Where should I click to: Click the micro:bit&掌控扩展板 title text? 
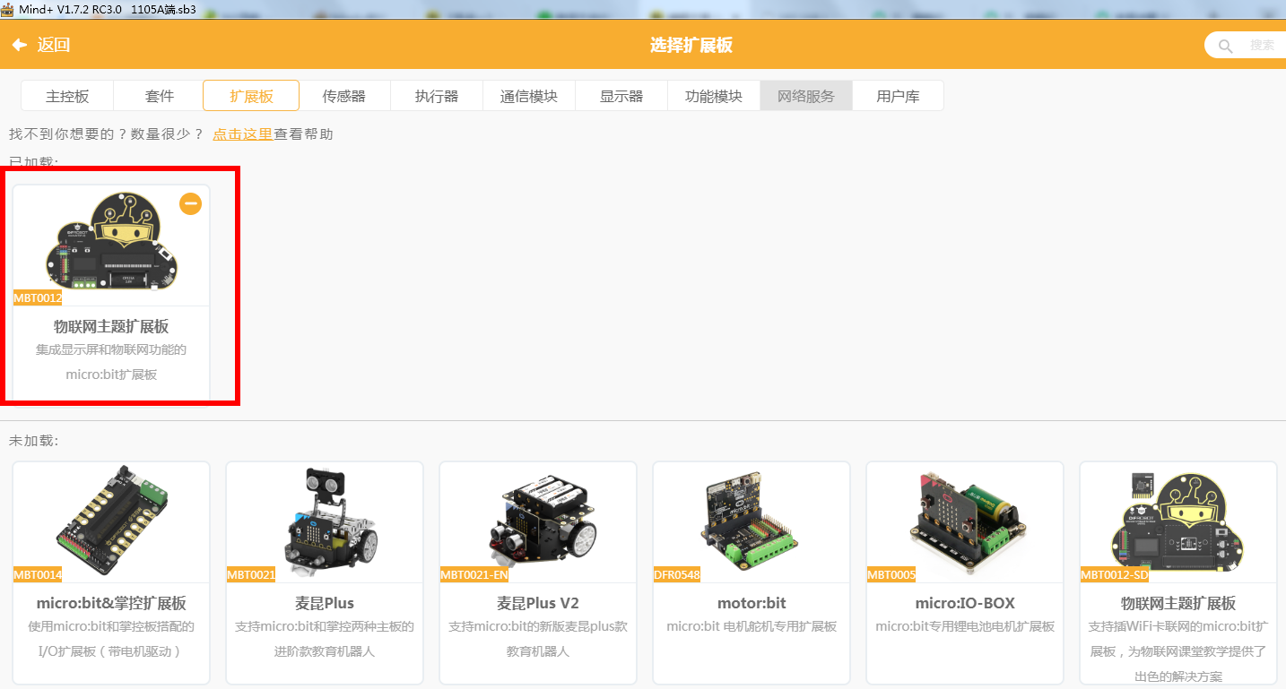click(111, 603)
